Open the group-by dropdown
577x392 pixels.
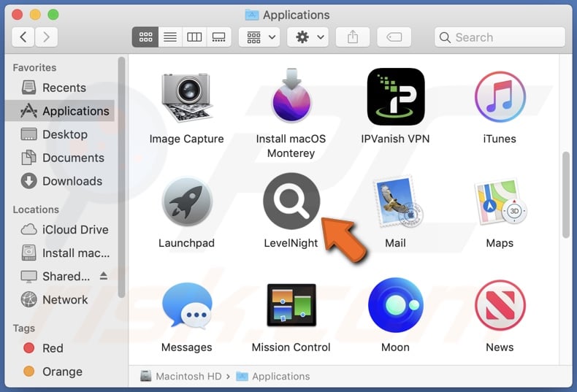pyautogui.click(x=259, y=37)
